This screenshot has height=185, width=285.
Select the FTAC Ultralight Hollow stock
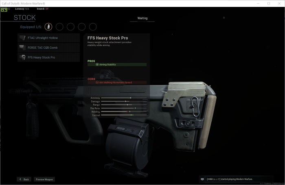[48, 38]
